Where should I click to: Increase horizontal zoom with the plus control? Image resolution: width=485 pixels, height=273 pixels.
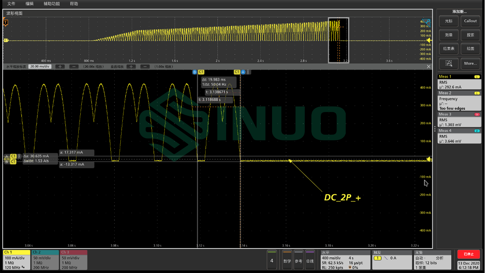click(61, 66)
